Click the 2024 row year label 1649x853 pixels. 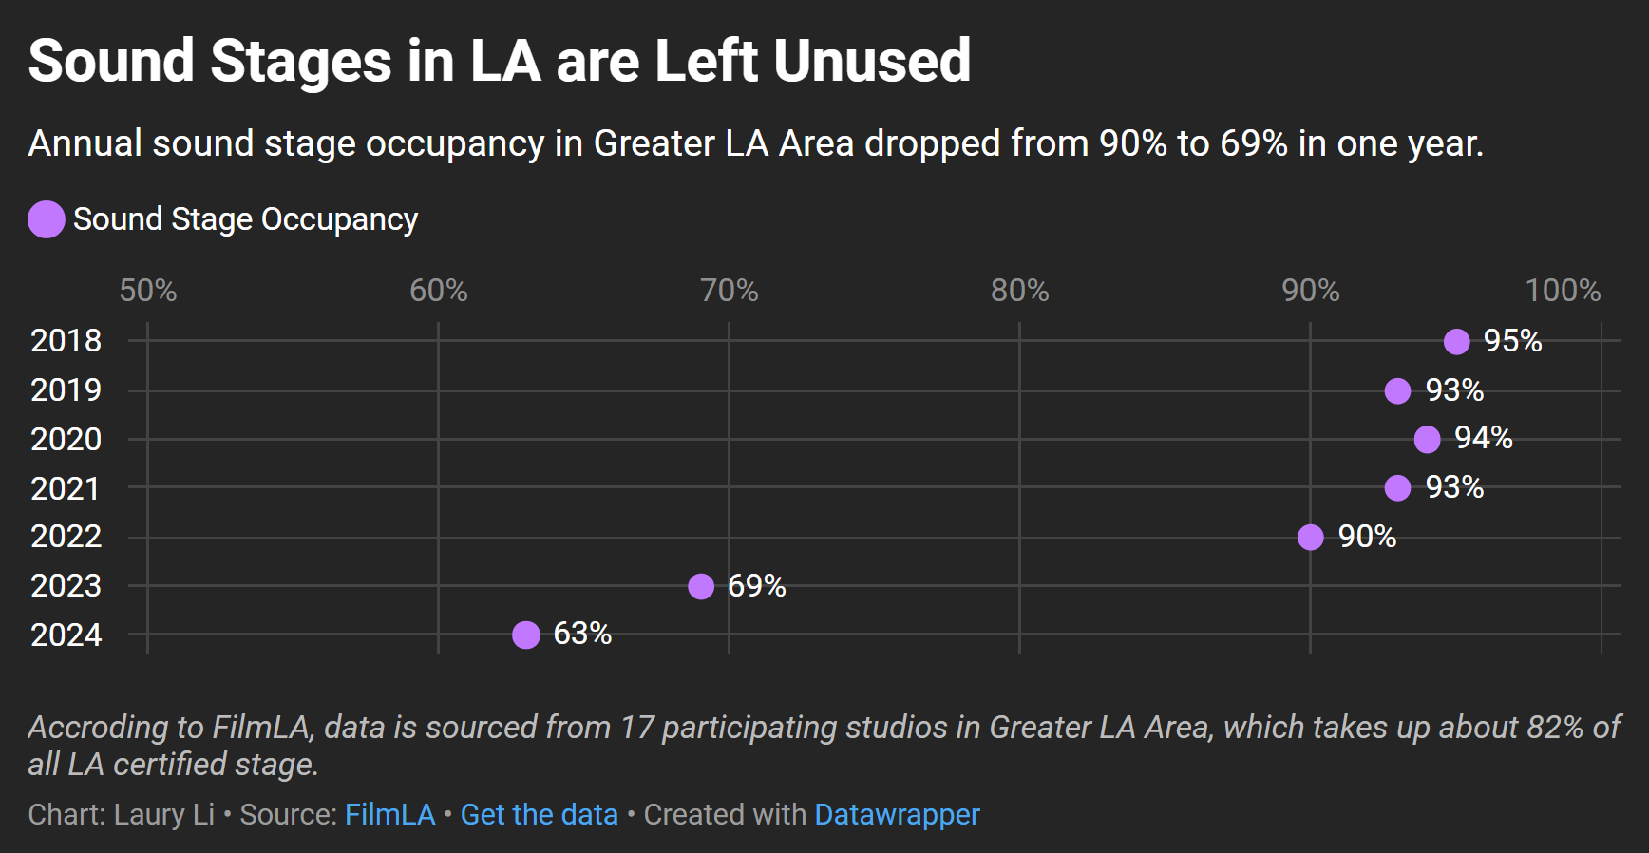click(66, 635)
